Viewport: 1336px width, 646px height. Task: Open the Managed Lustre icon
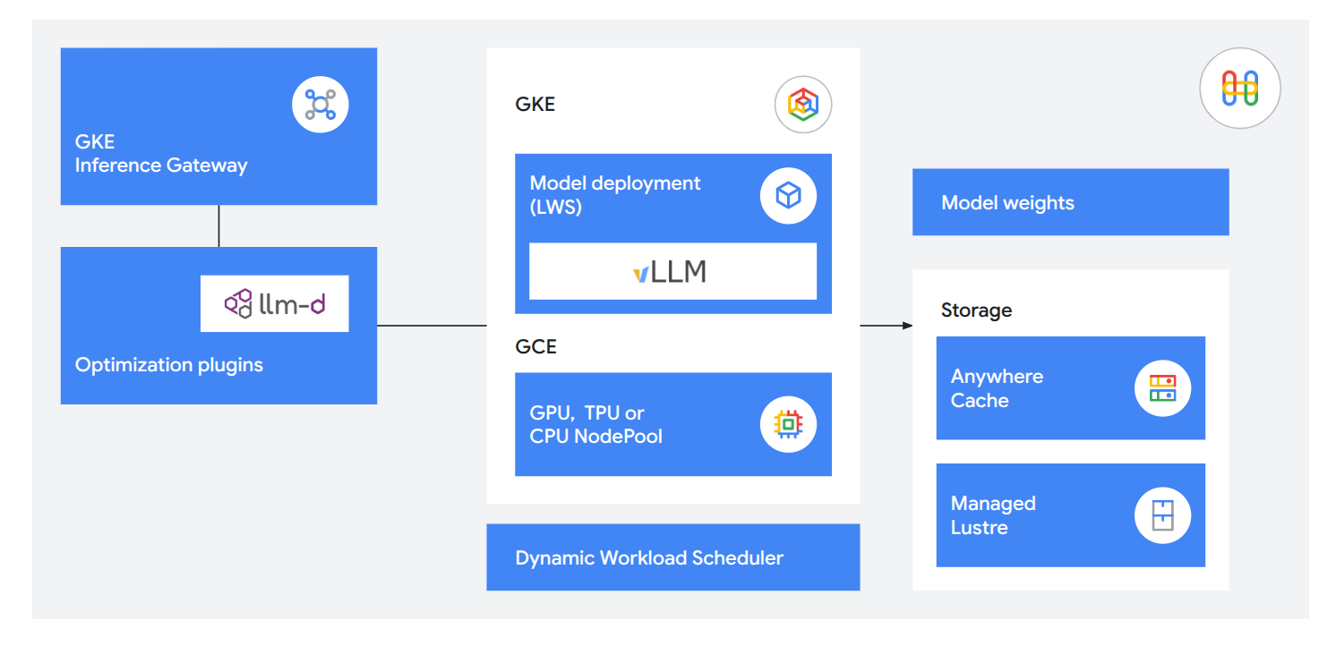click(1163, 514)
